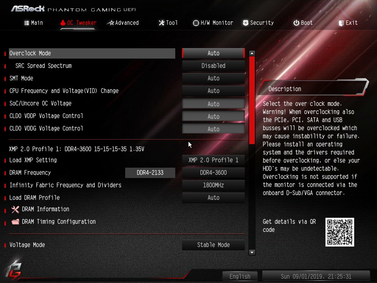This screenshot has height=283, width=377.
Task: Click the Exit door icon
Action: pos(341,23)
